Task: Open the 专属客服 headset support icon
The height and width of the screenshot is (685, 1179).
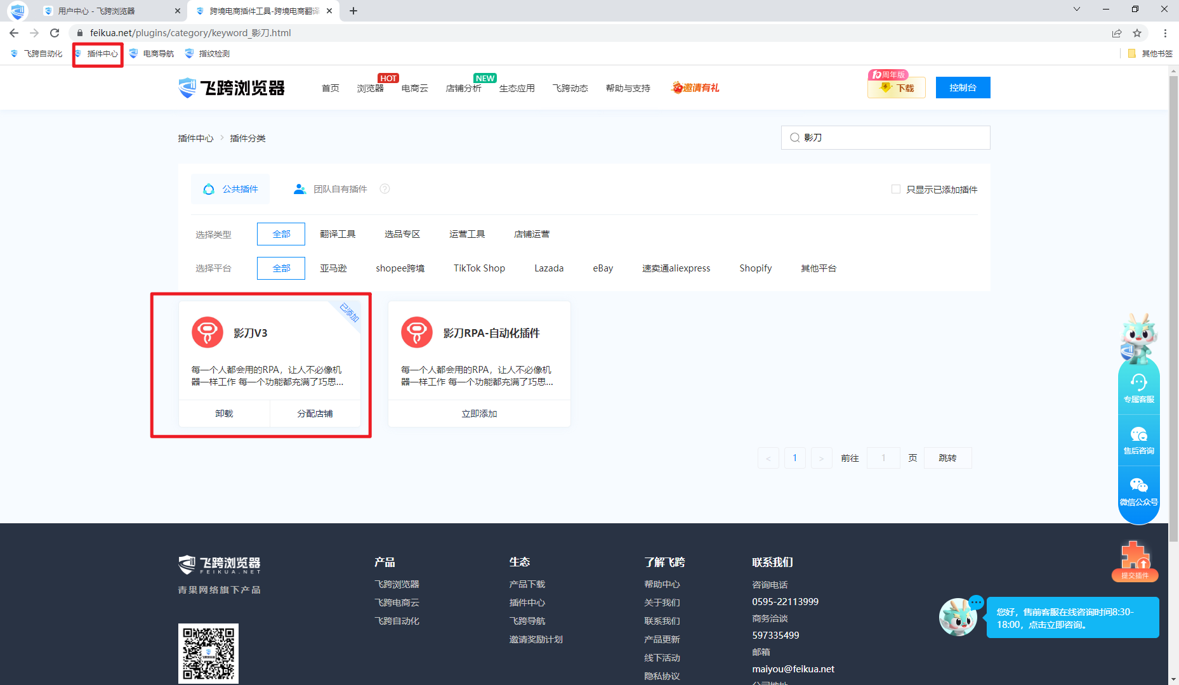Action: click(1138, 382)
